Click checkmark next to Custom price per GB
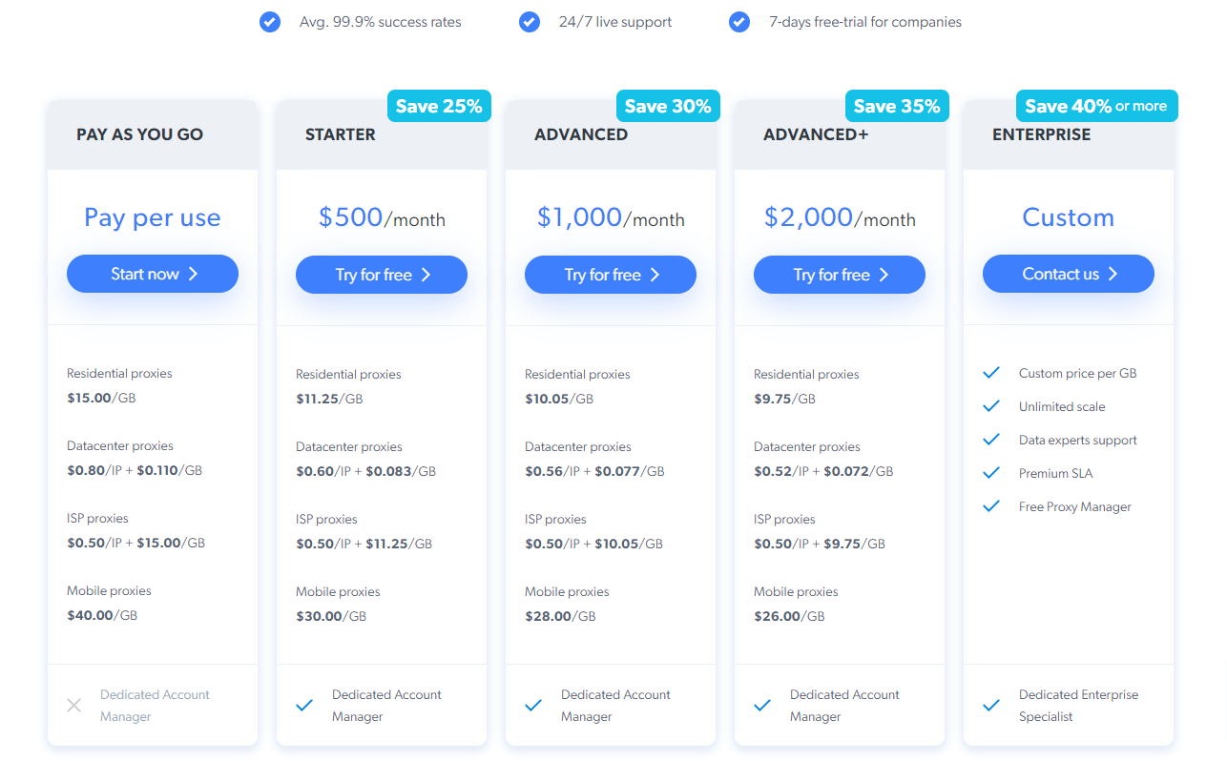 991,373
